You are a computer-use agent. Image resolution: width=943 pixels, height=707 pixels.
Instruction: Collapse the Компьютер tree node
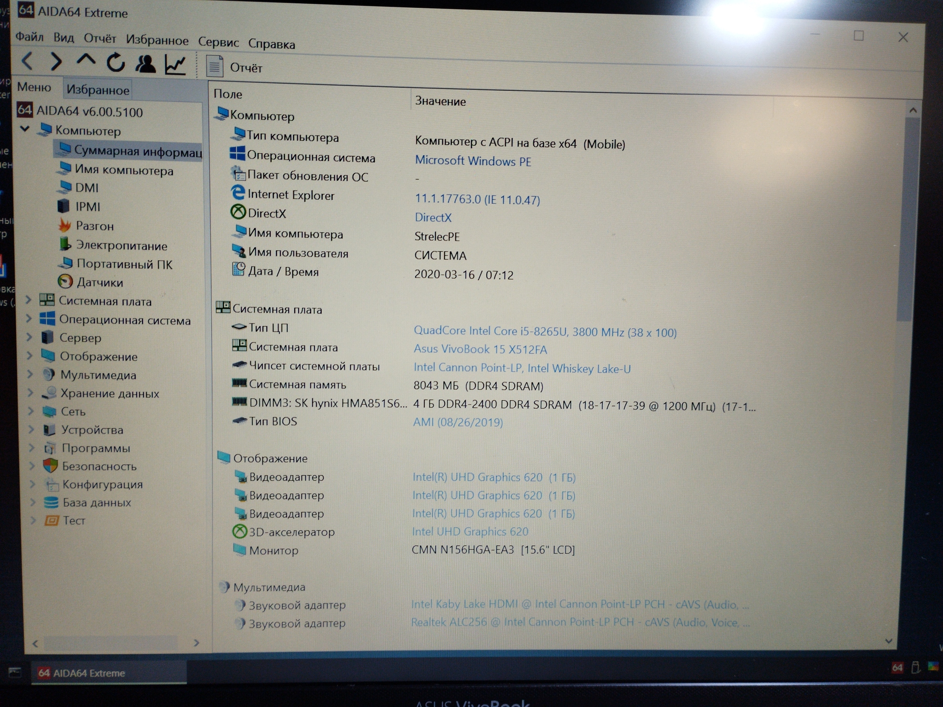pos(26,130)
